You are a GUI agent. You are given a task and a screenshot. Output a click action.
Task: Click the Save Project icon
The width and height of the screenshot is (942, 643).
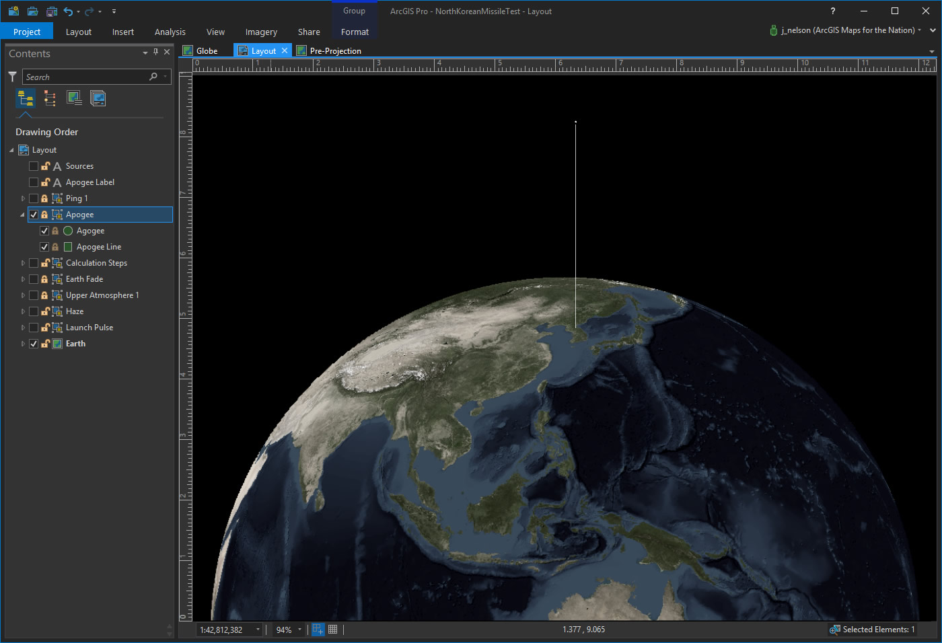[x=52, y=11]
